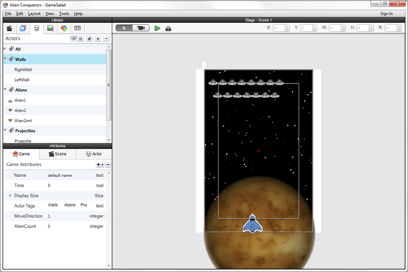Click the Sign In link
Image resolution: width=408 pixels, height=272 pixels.
pyautogui.click(x=386, y=14)
